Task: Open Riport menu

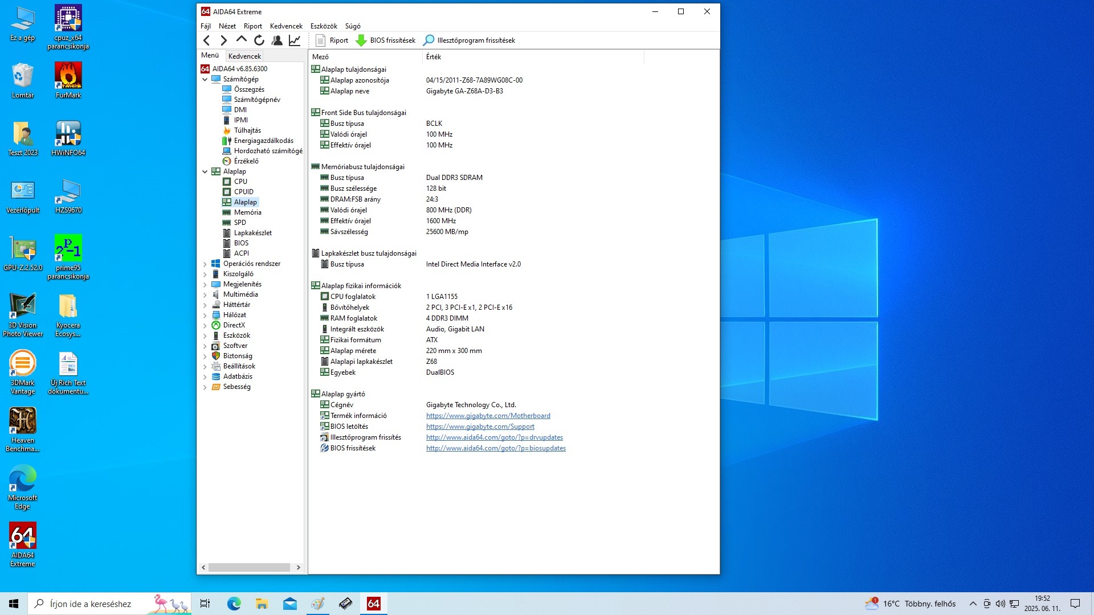Action: (252, 26)
